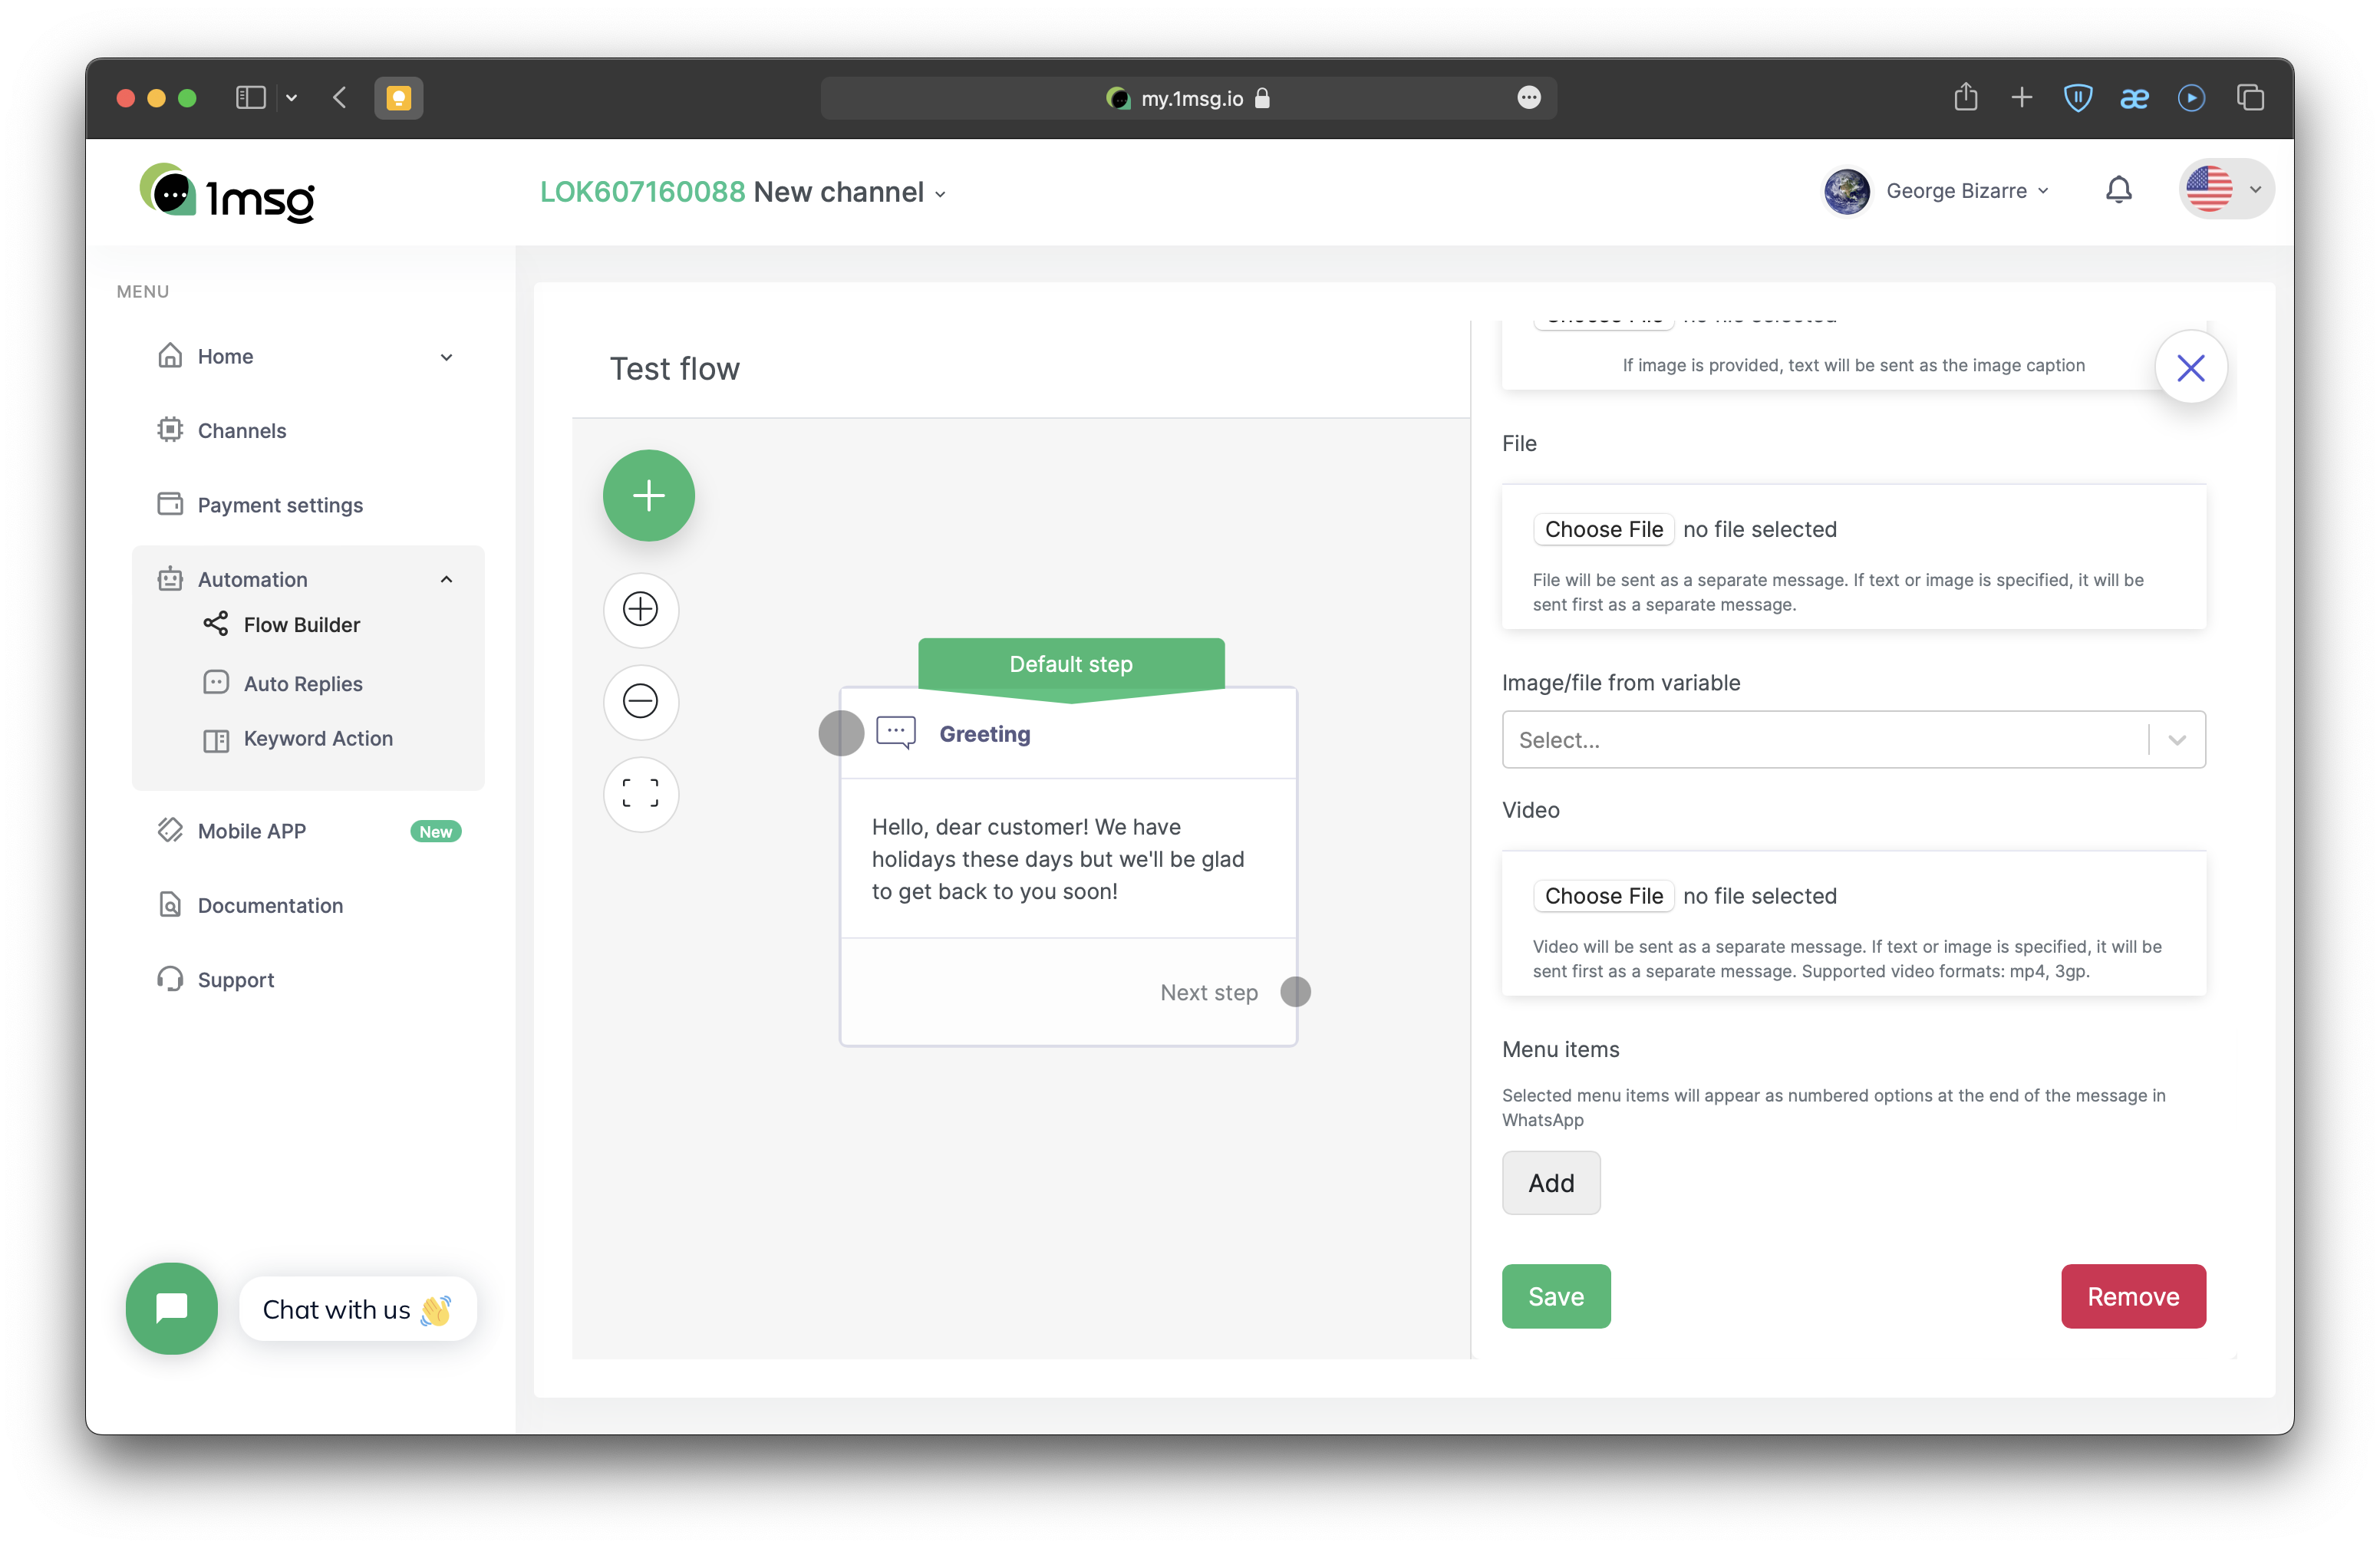2380x1548 pixels.
Task: Save the step settings
Action: tap(1555, 1296)
